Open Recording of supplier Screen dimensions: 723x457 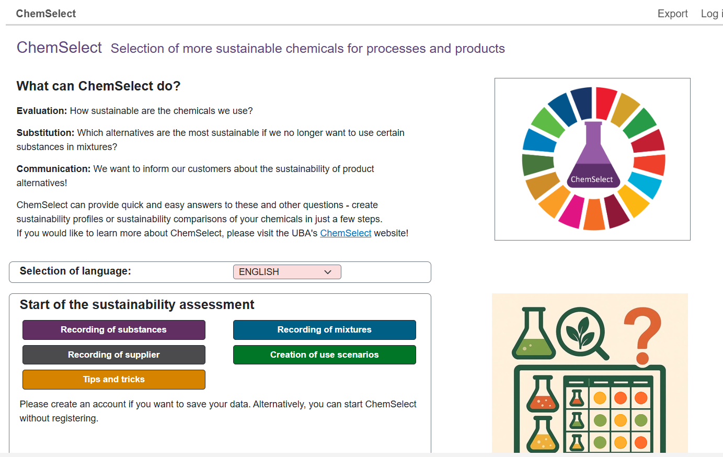pyautogui.click(x=113, y=355)
